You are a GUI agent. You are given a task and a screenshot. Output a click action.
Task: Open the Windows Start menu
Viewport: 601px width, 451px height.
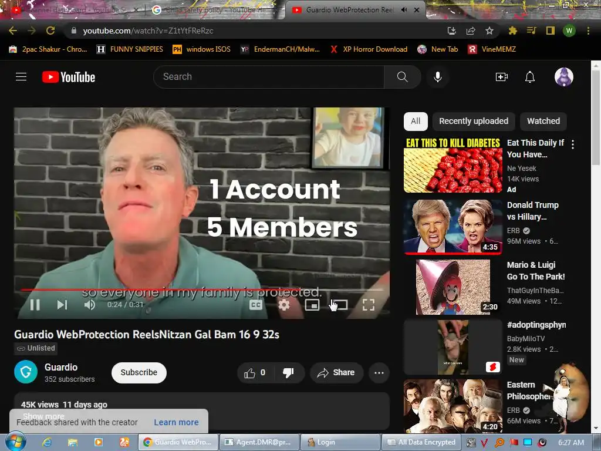coord(16,442)
